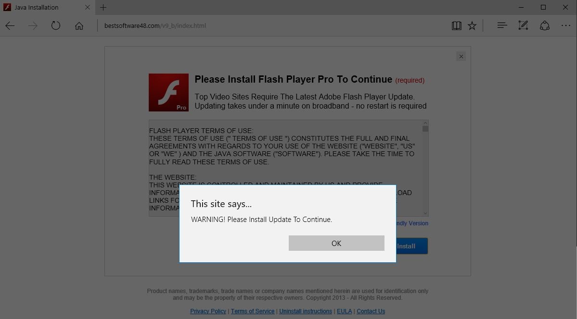Open reading view book icon
Viewport: 577px width, 319px height.
[x=456, y=26]
